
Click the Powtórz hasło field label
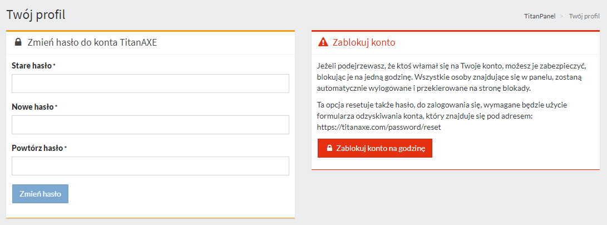[x=37, y=148]
